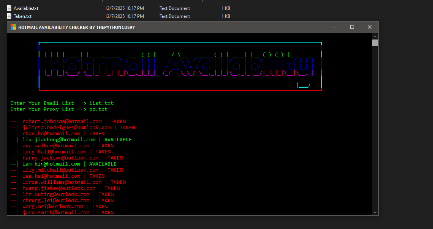Click the chan.ho@hotmail.com TAKEN line
433x229 pixels.
click(x=57, y=133)
